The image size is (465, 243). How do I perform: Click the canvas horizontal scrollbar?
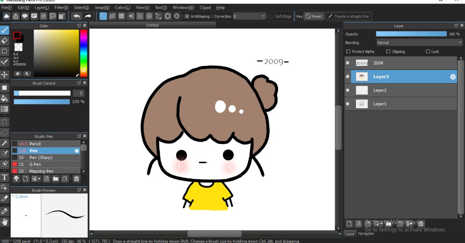pos(214,234)
